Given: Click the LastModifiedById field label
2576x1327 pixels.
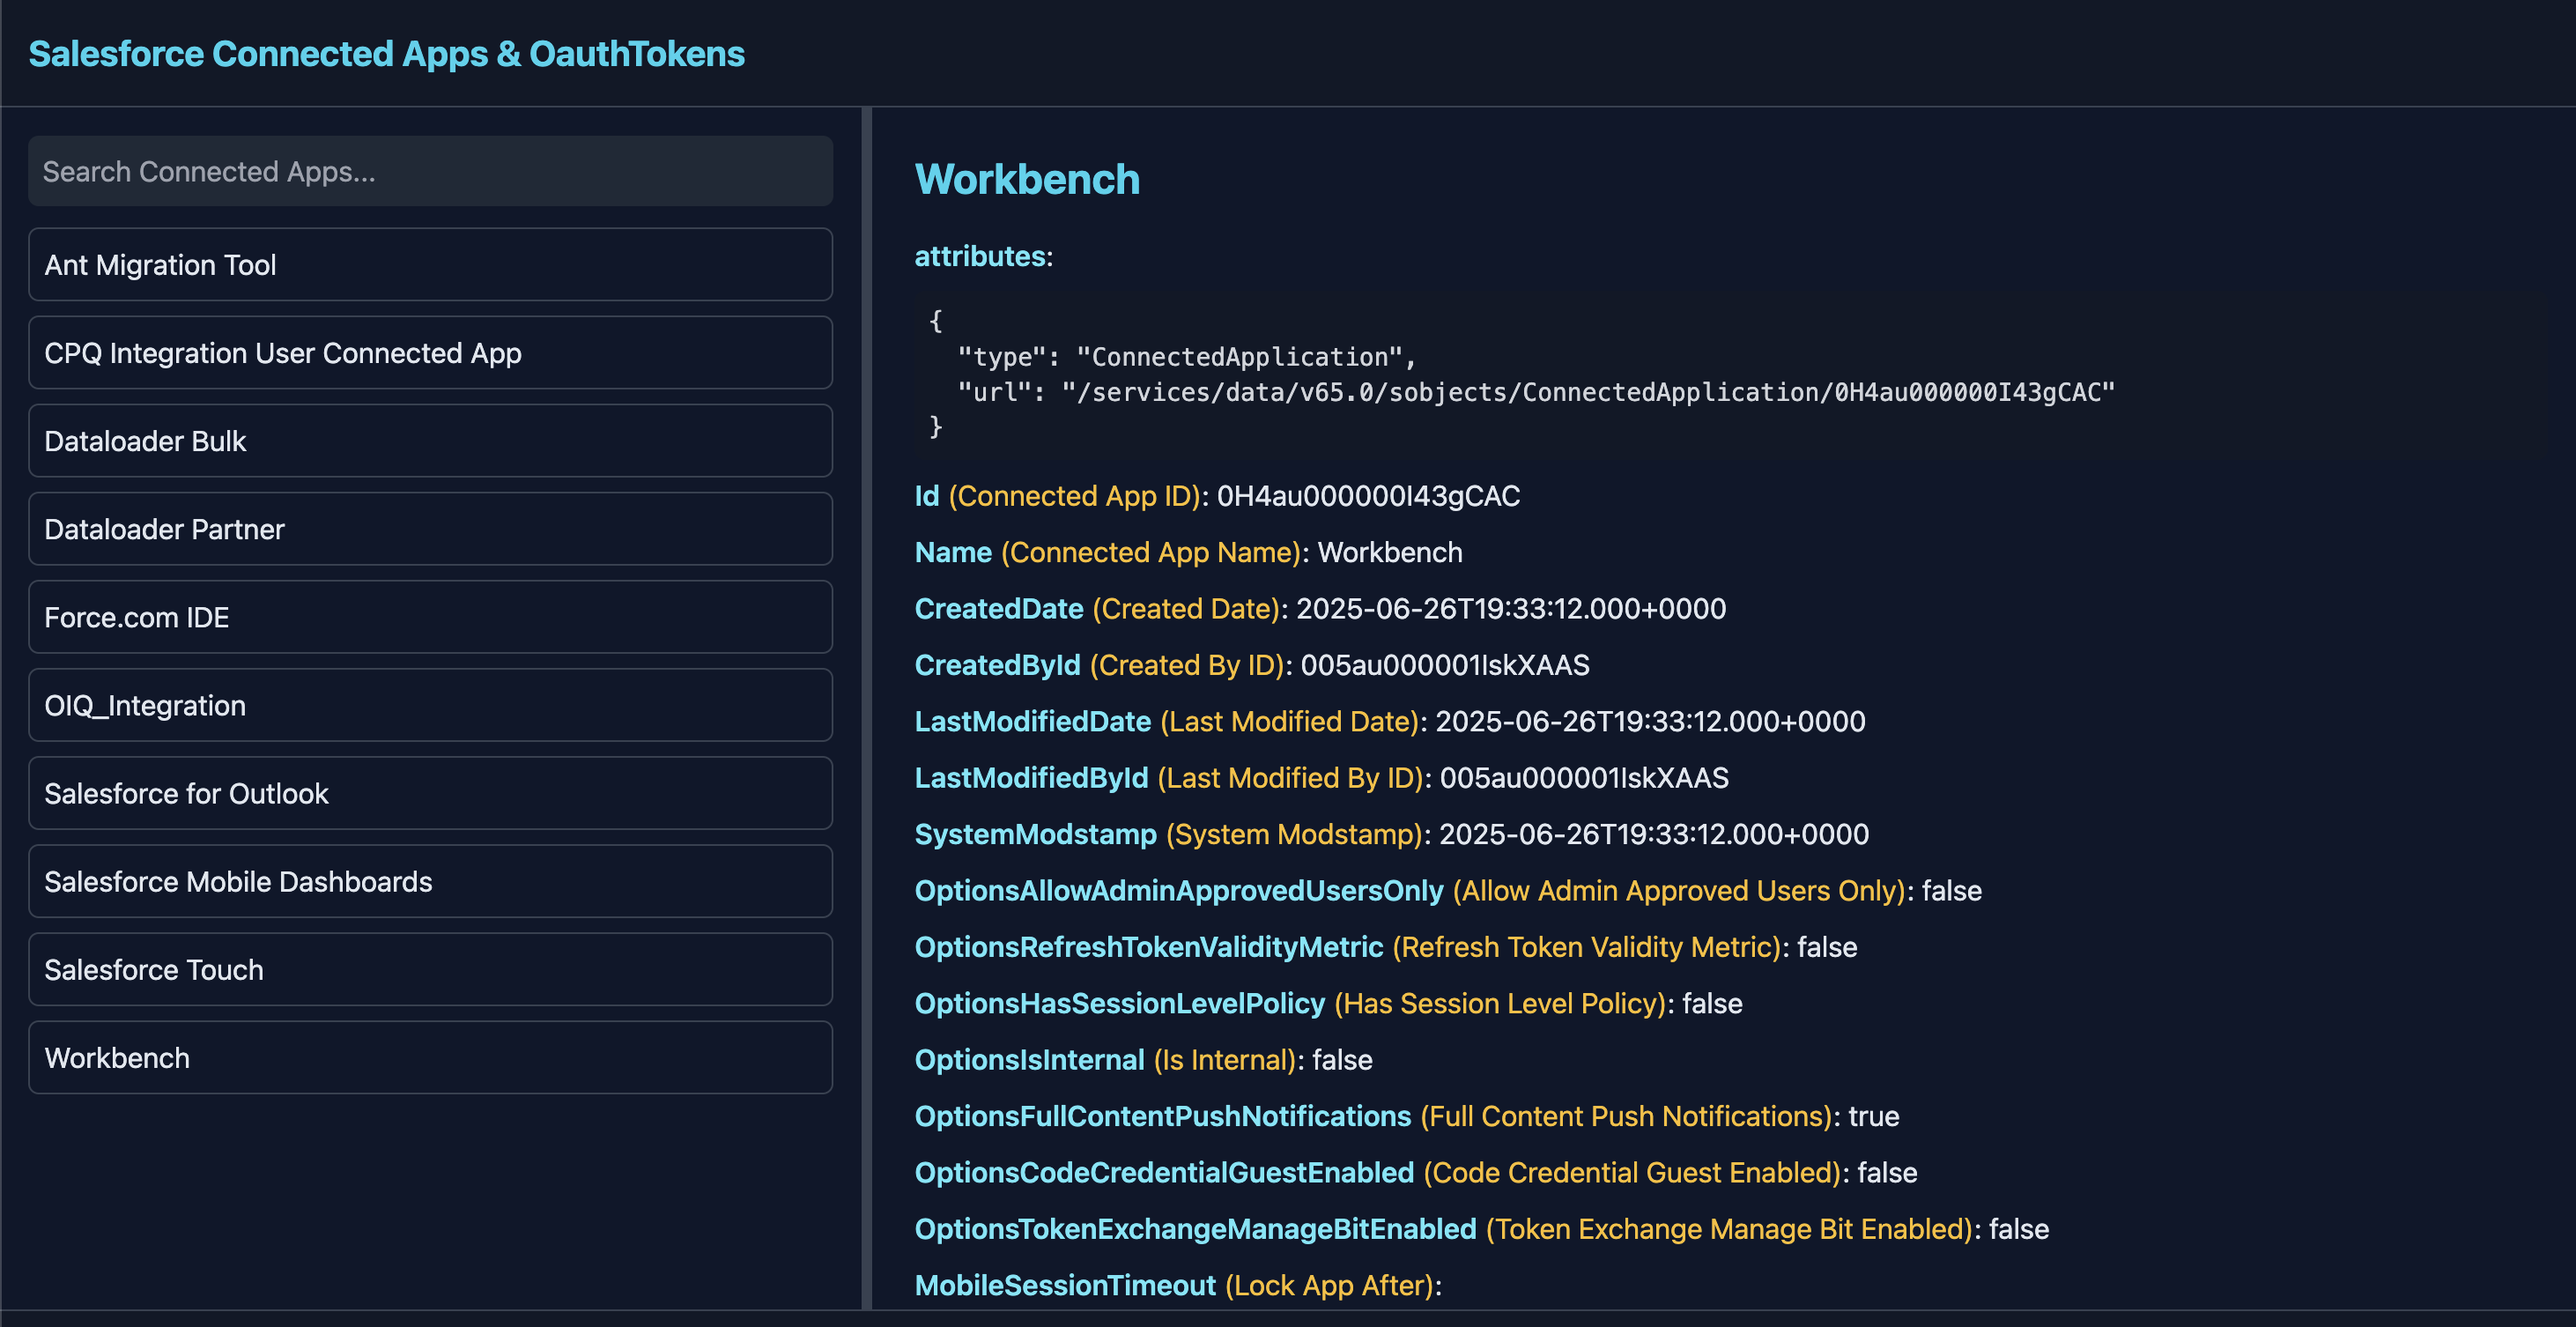Looking at the screenshot, I should click(1031, 777).
